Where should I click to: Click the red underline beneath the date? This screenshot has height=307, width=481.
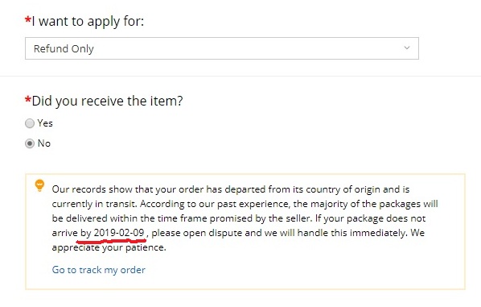[111, 240]
